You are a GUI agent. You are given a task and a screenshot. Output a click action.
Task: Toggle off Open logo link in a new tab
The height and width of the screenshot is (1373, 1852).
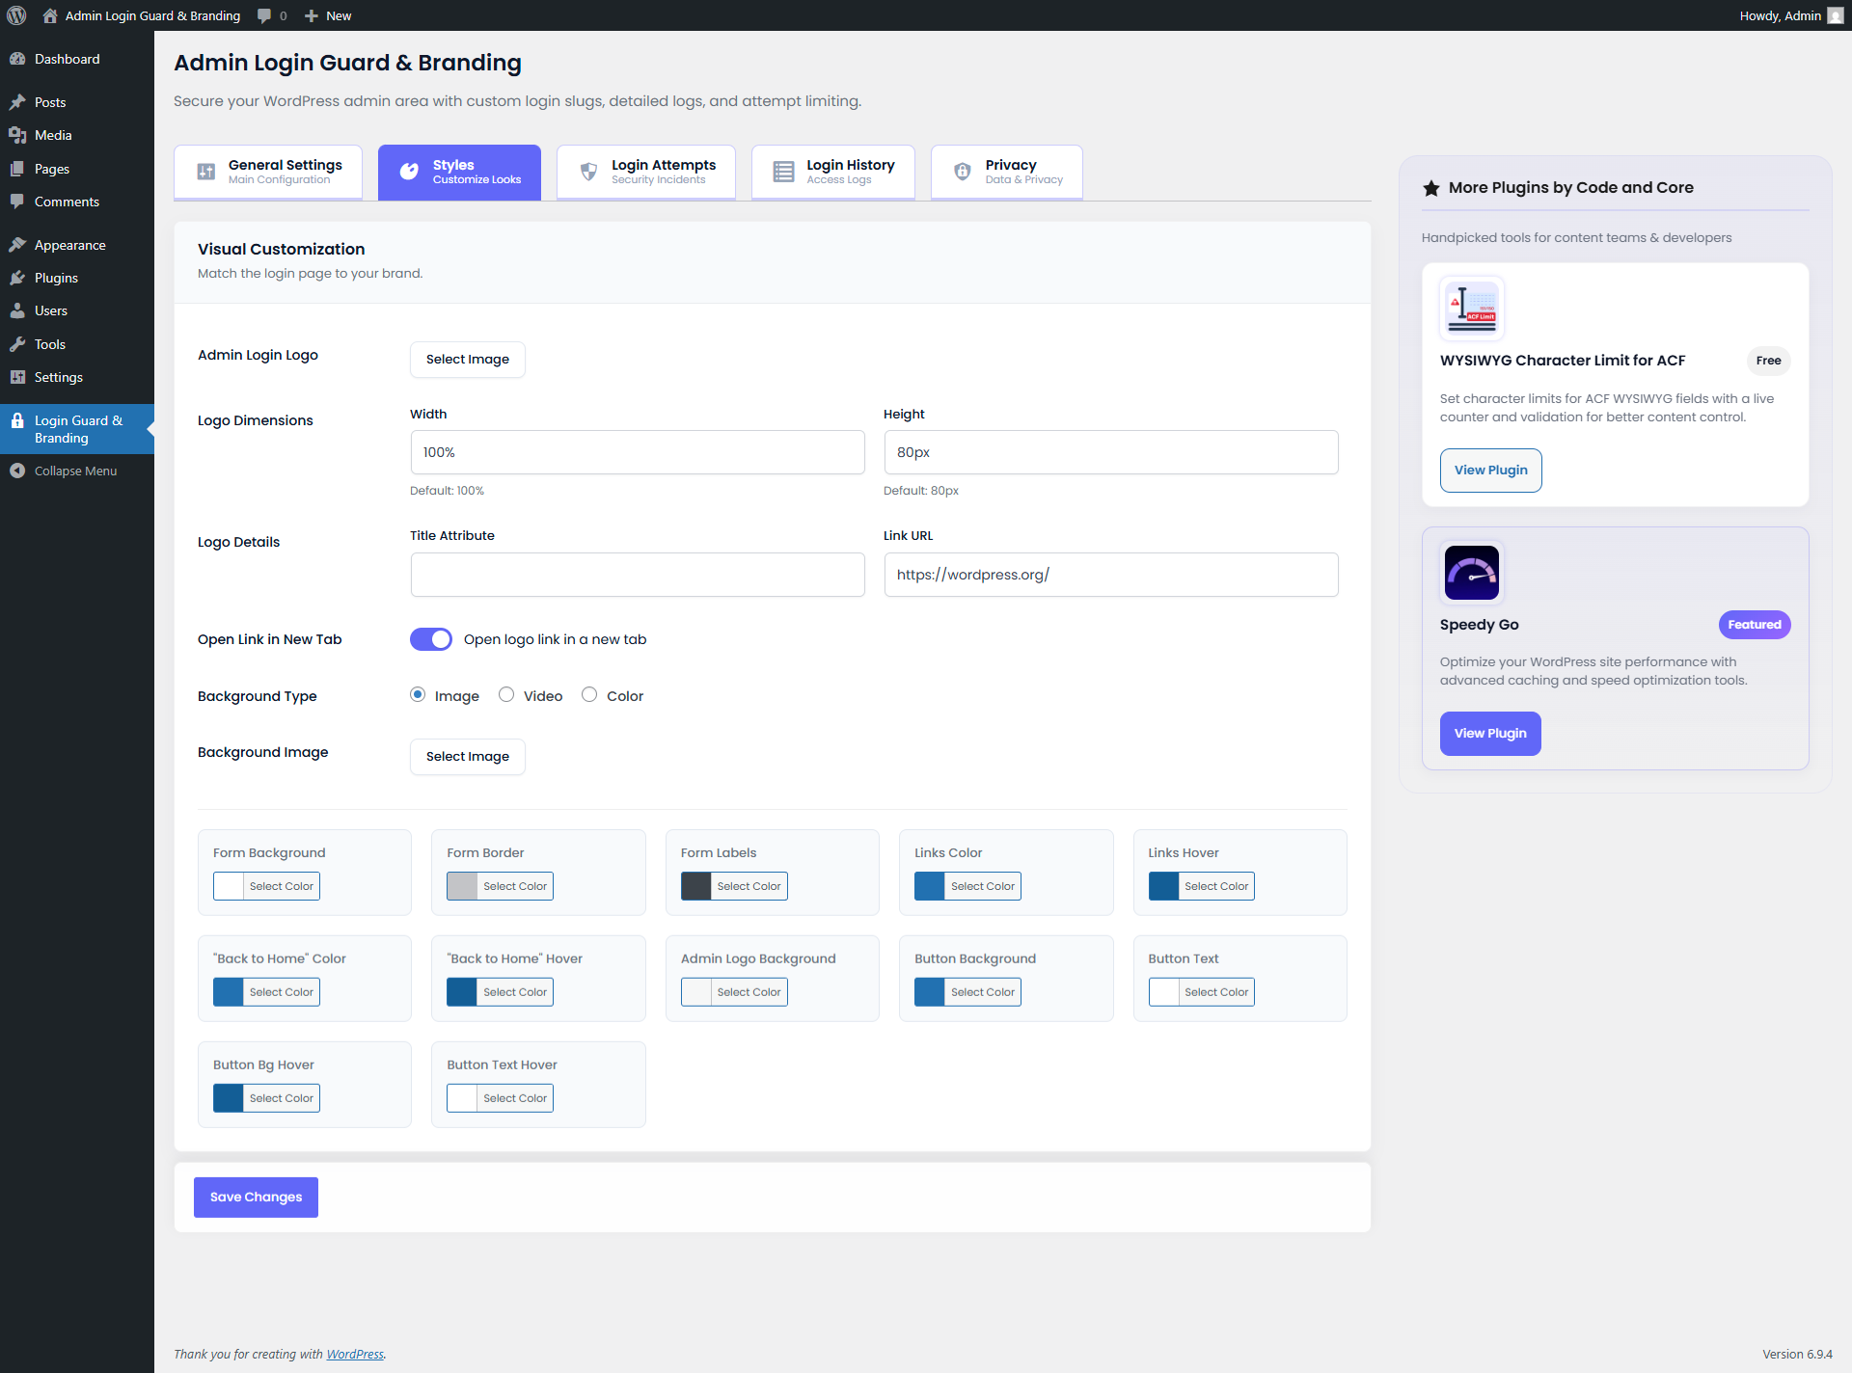430,638
